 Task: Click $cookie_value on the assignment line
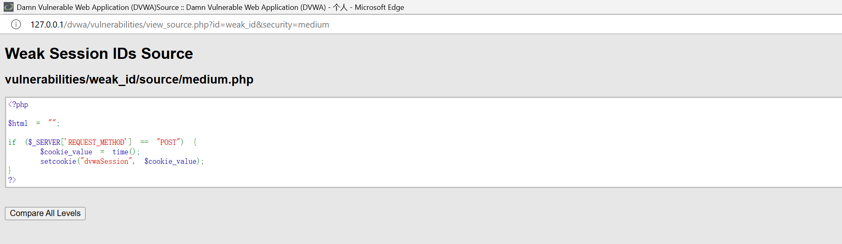tap(66, 152)
